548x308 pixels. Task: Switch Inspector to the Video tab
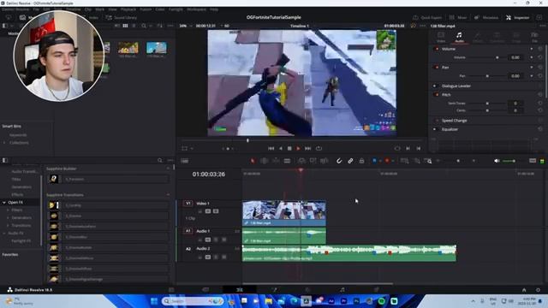click(441, 38)
